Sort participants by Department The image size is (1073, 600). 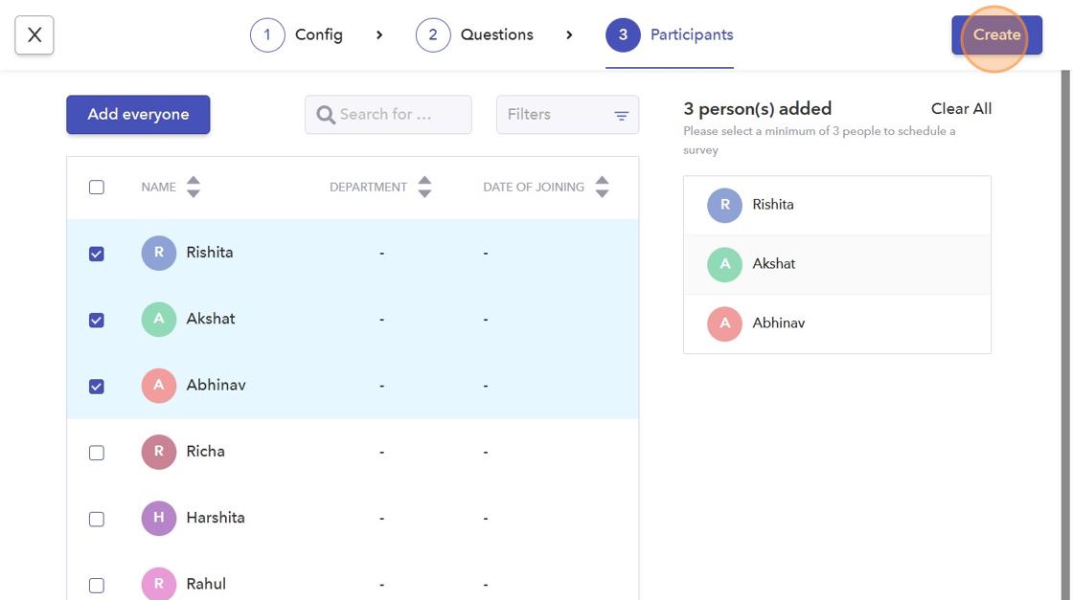(x=424, y=187)
